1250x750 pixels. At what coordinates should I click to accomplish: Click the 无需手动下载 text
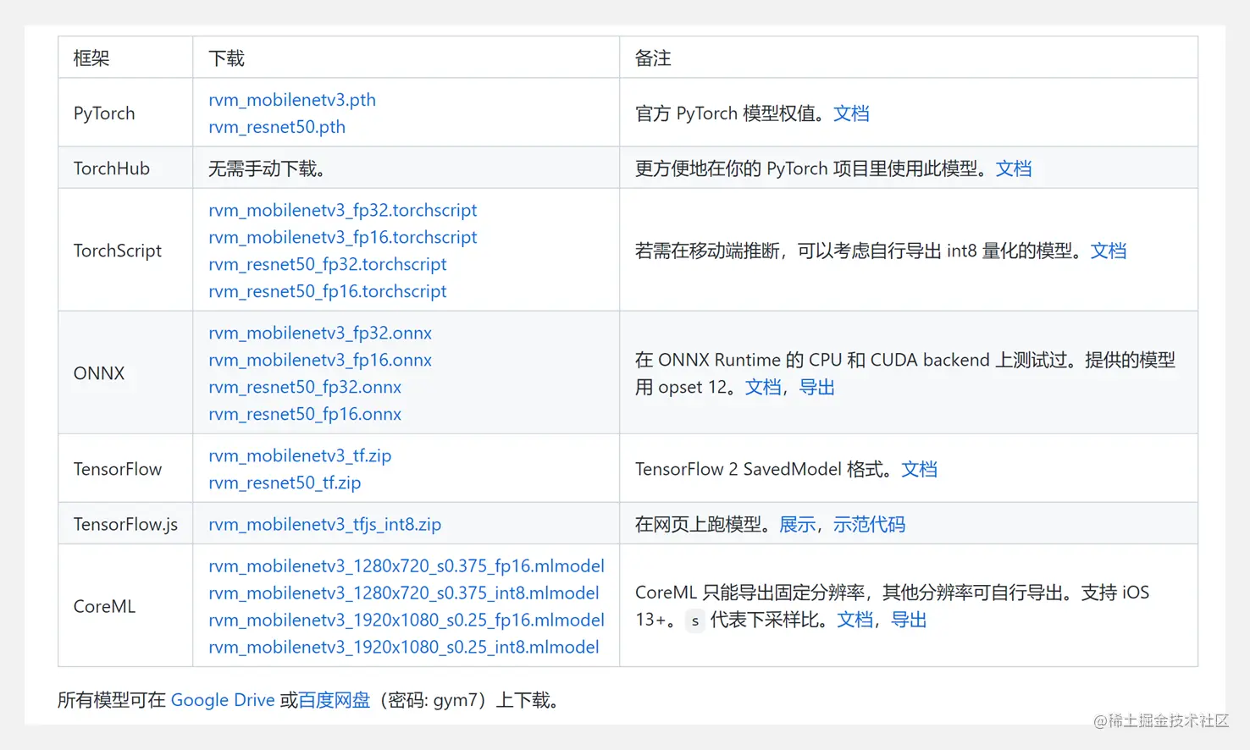coord(268,168)
